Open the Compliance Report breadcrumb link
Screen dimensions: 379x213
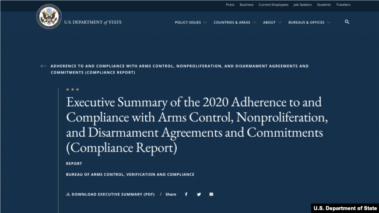tap(180, 69)
